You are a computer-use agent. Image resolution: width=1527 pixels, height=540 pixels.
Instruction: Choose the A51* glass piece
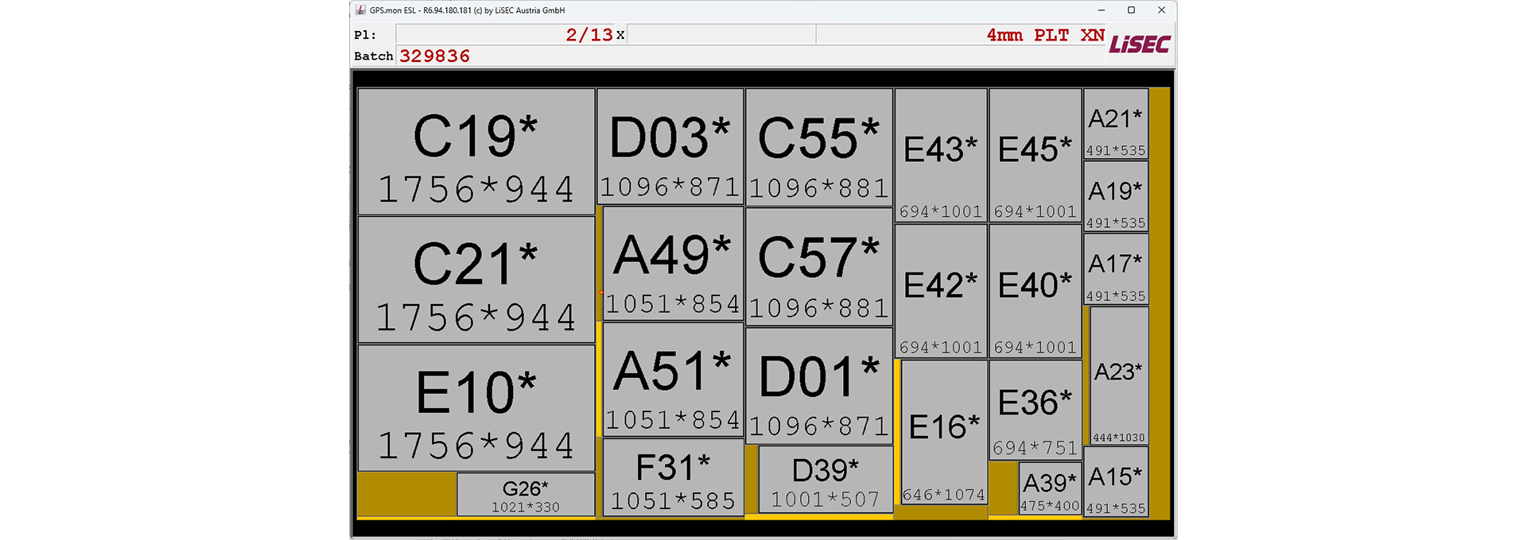[674, 380]
